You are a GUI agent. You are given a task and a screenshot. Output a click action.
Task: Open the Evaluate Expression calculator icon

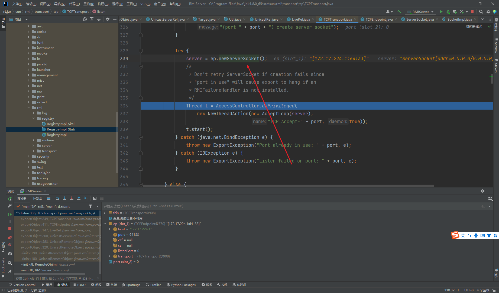(x=95, y=198)
